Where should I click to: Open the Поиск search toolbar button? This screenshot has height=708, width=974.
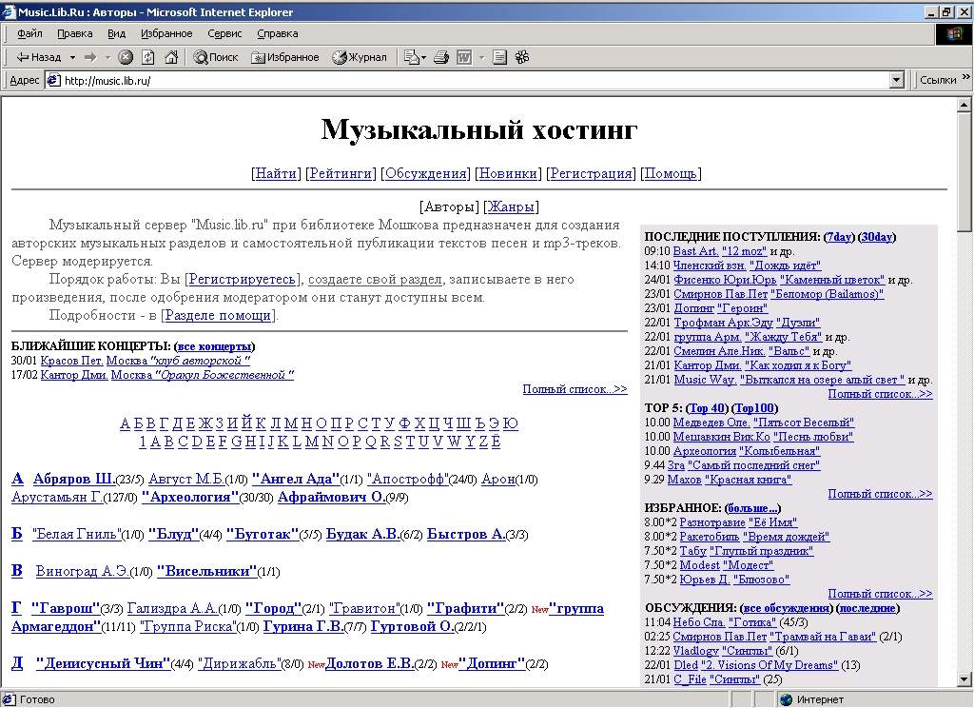216,57
